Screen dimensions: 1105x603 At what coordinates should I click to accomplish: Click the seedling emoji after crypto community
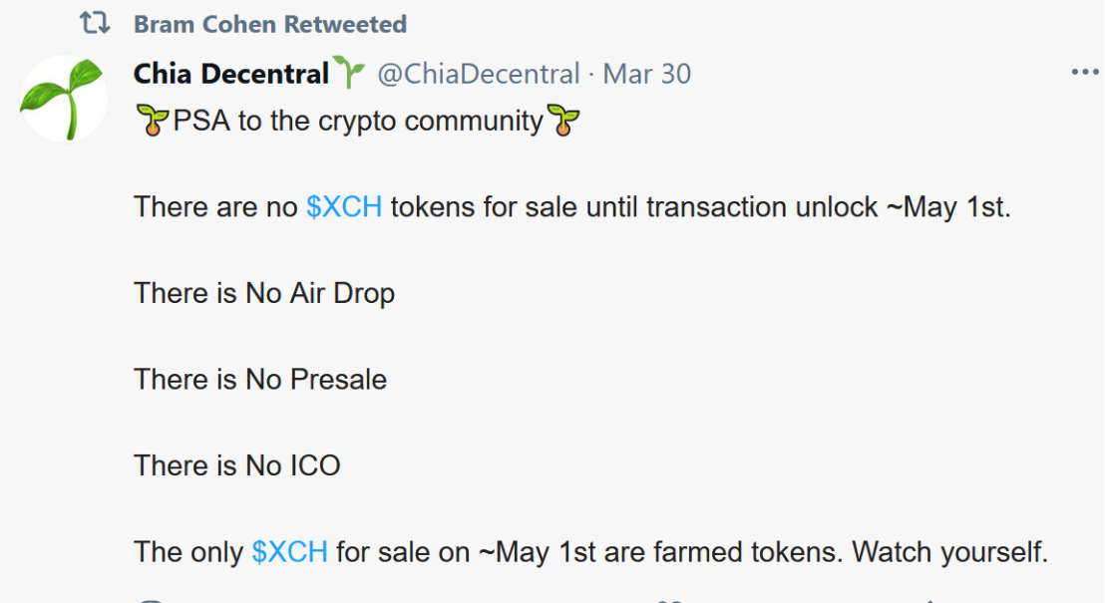564,122
